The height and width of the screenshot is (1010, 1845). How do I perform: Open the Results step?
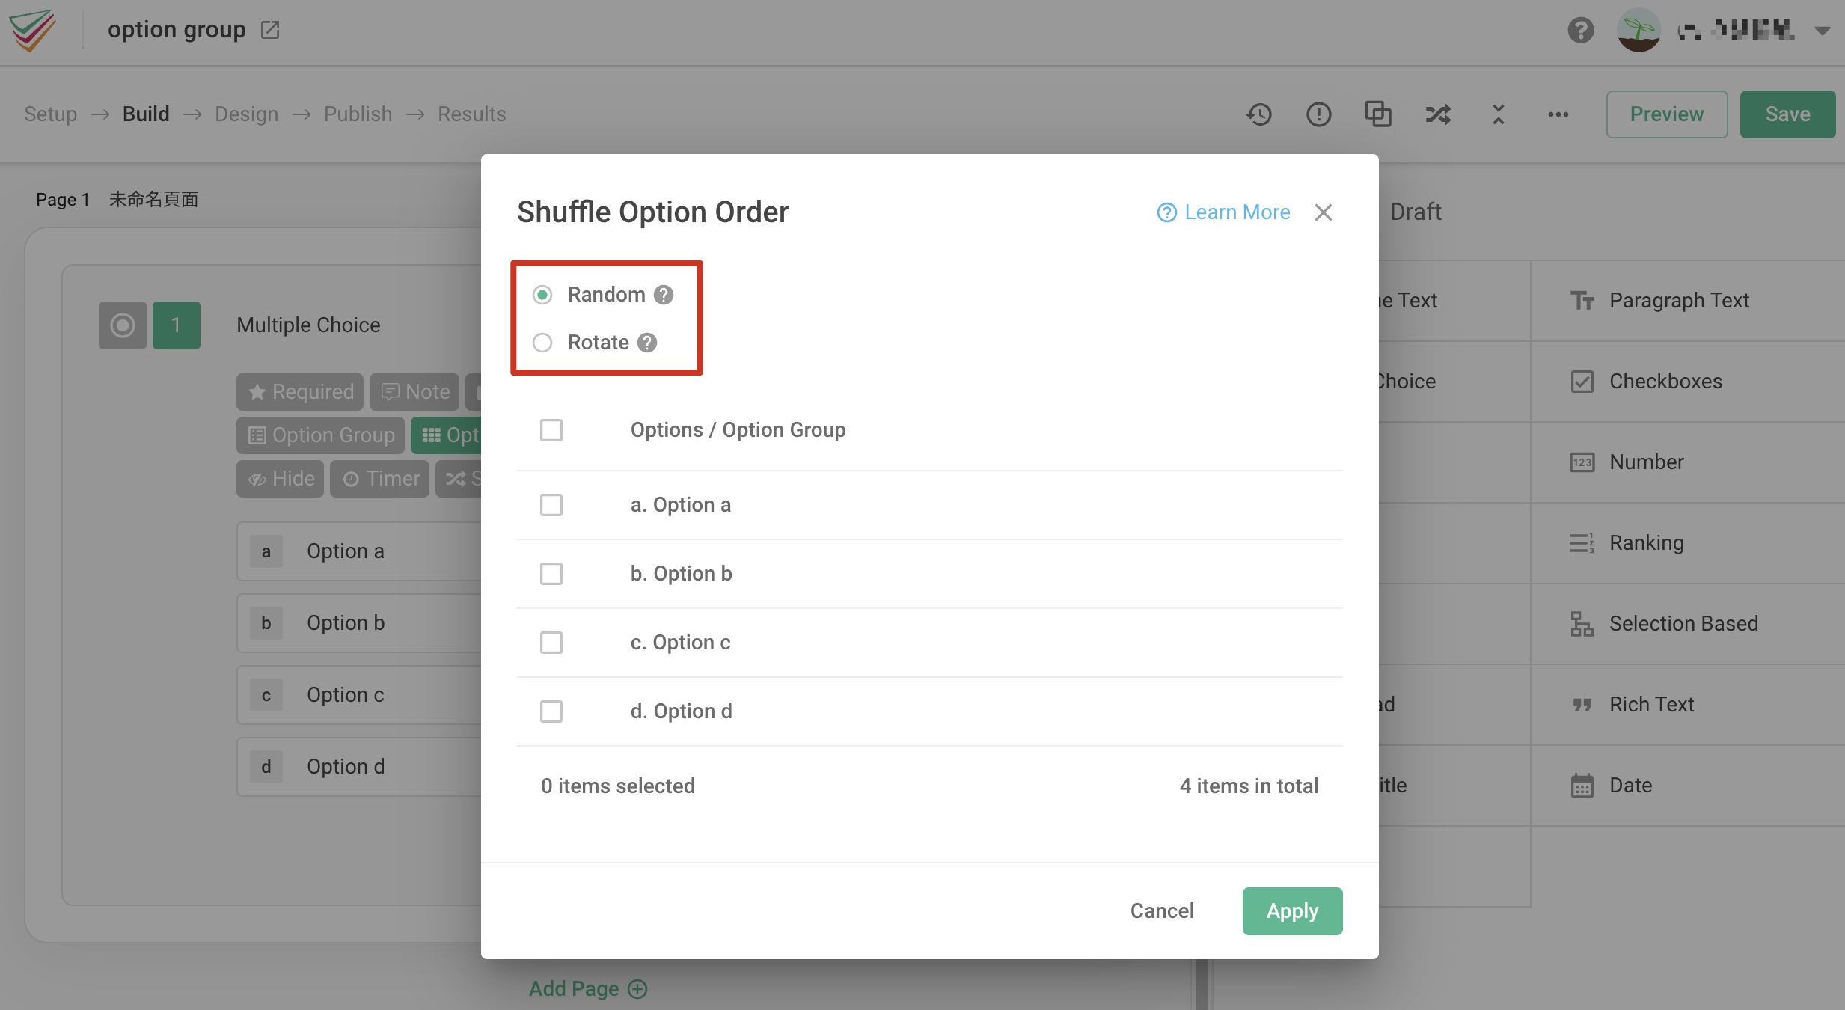[x=471, y=114]
